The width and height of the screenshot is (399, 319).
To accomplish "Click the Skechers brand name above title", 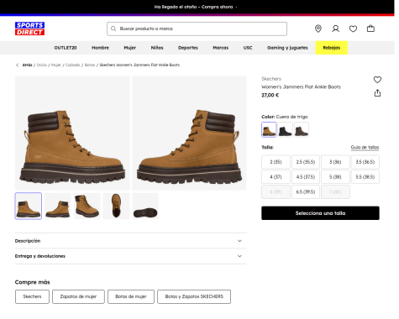I will (x=271, y=79).
